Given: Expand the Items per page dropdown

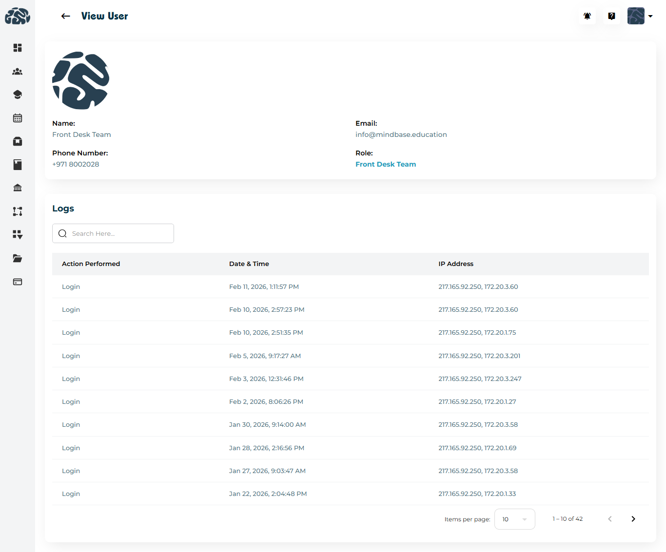Looking at the screenshot, I should point(514,519).
